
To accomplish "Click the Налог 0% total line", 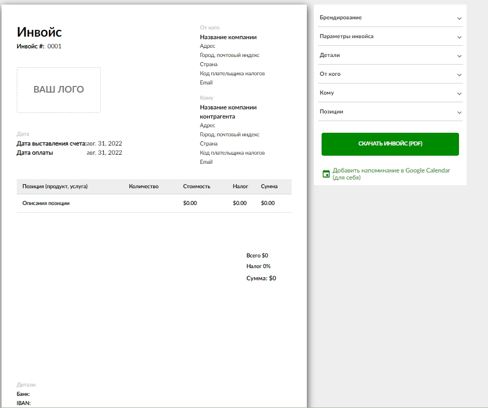I will tap(258, 266).
